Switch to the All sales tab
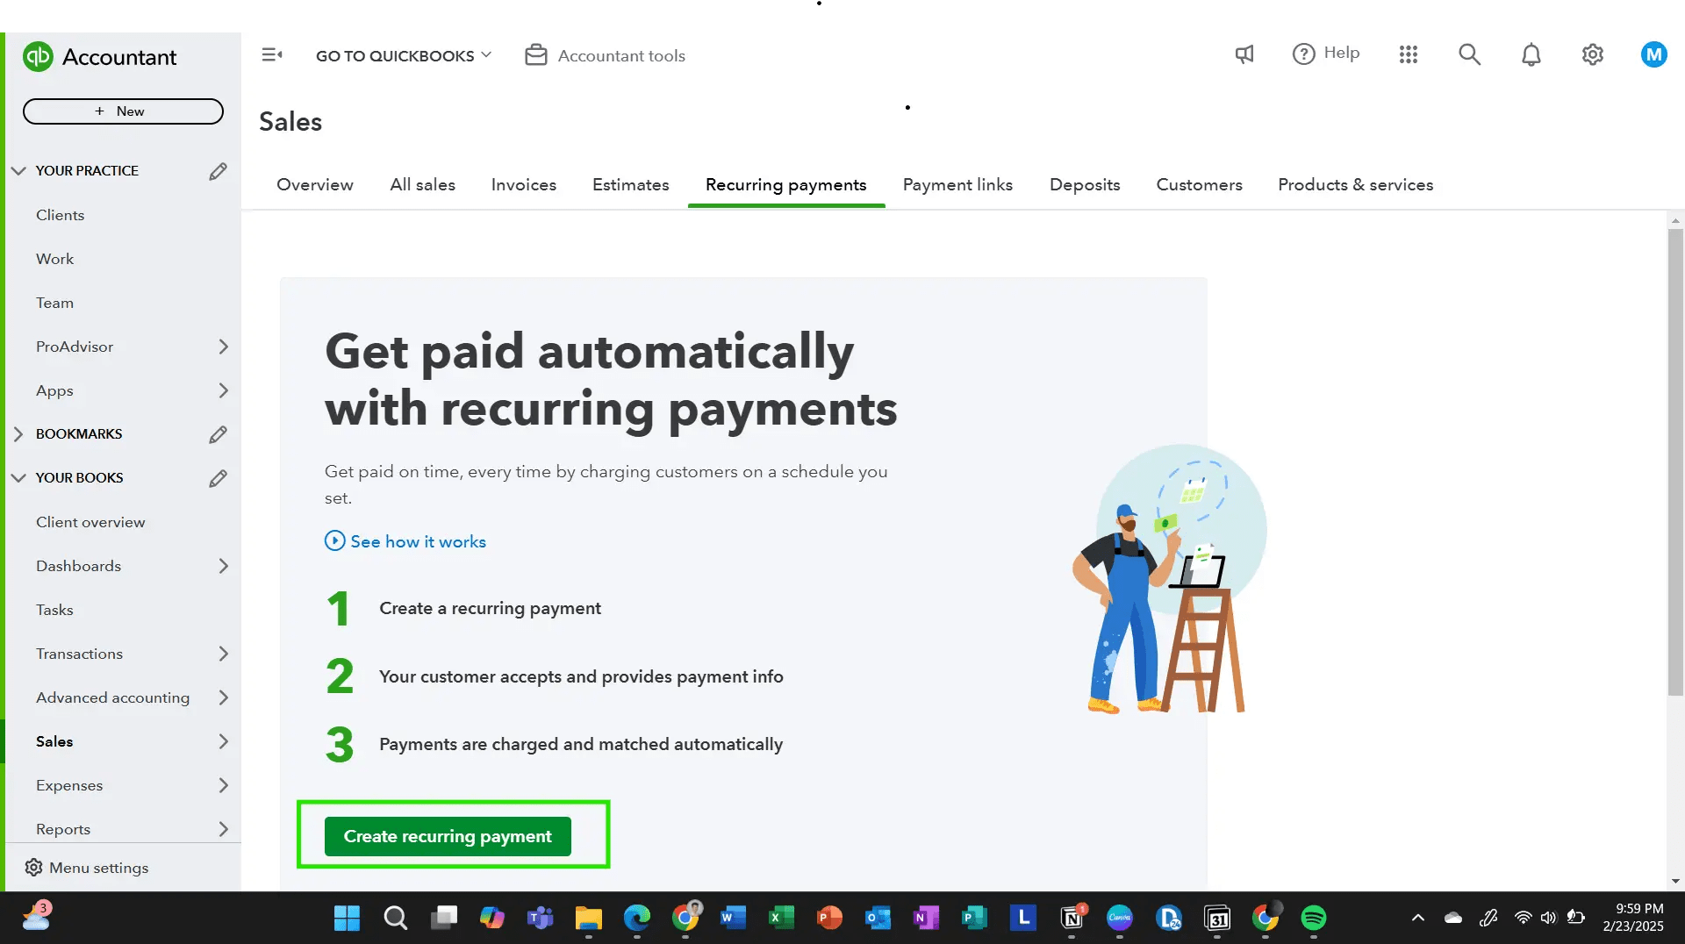 point(422,185)
